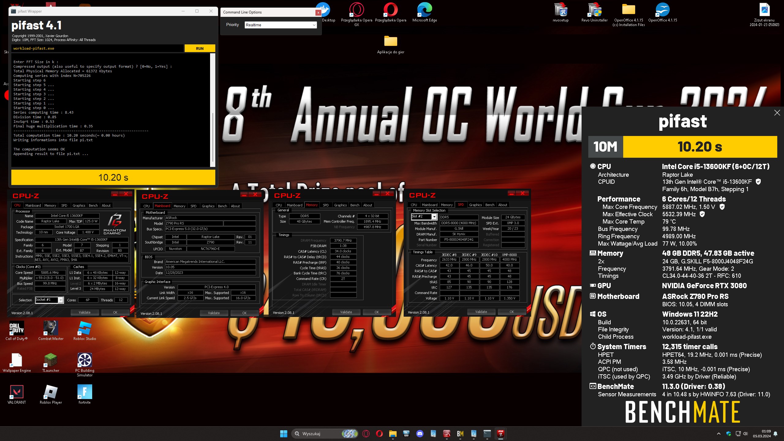
Task: Select SPD tab in CPU-Z Memory window
Action: (326, 205)
